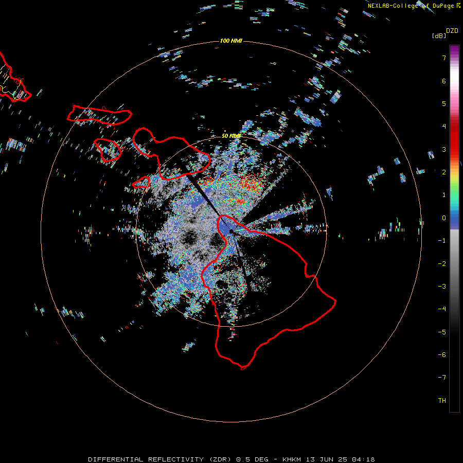This screenshot has height=463, width=463.
Task: Click the -2 value on the color scale
Action: (442, 264)
